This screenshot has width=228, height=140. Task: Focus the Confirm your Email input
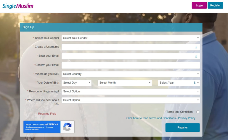(x=131, y=65)
